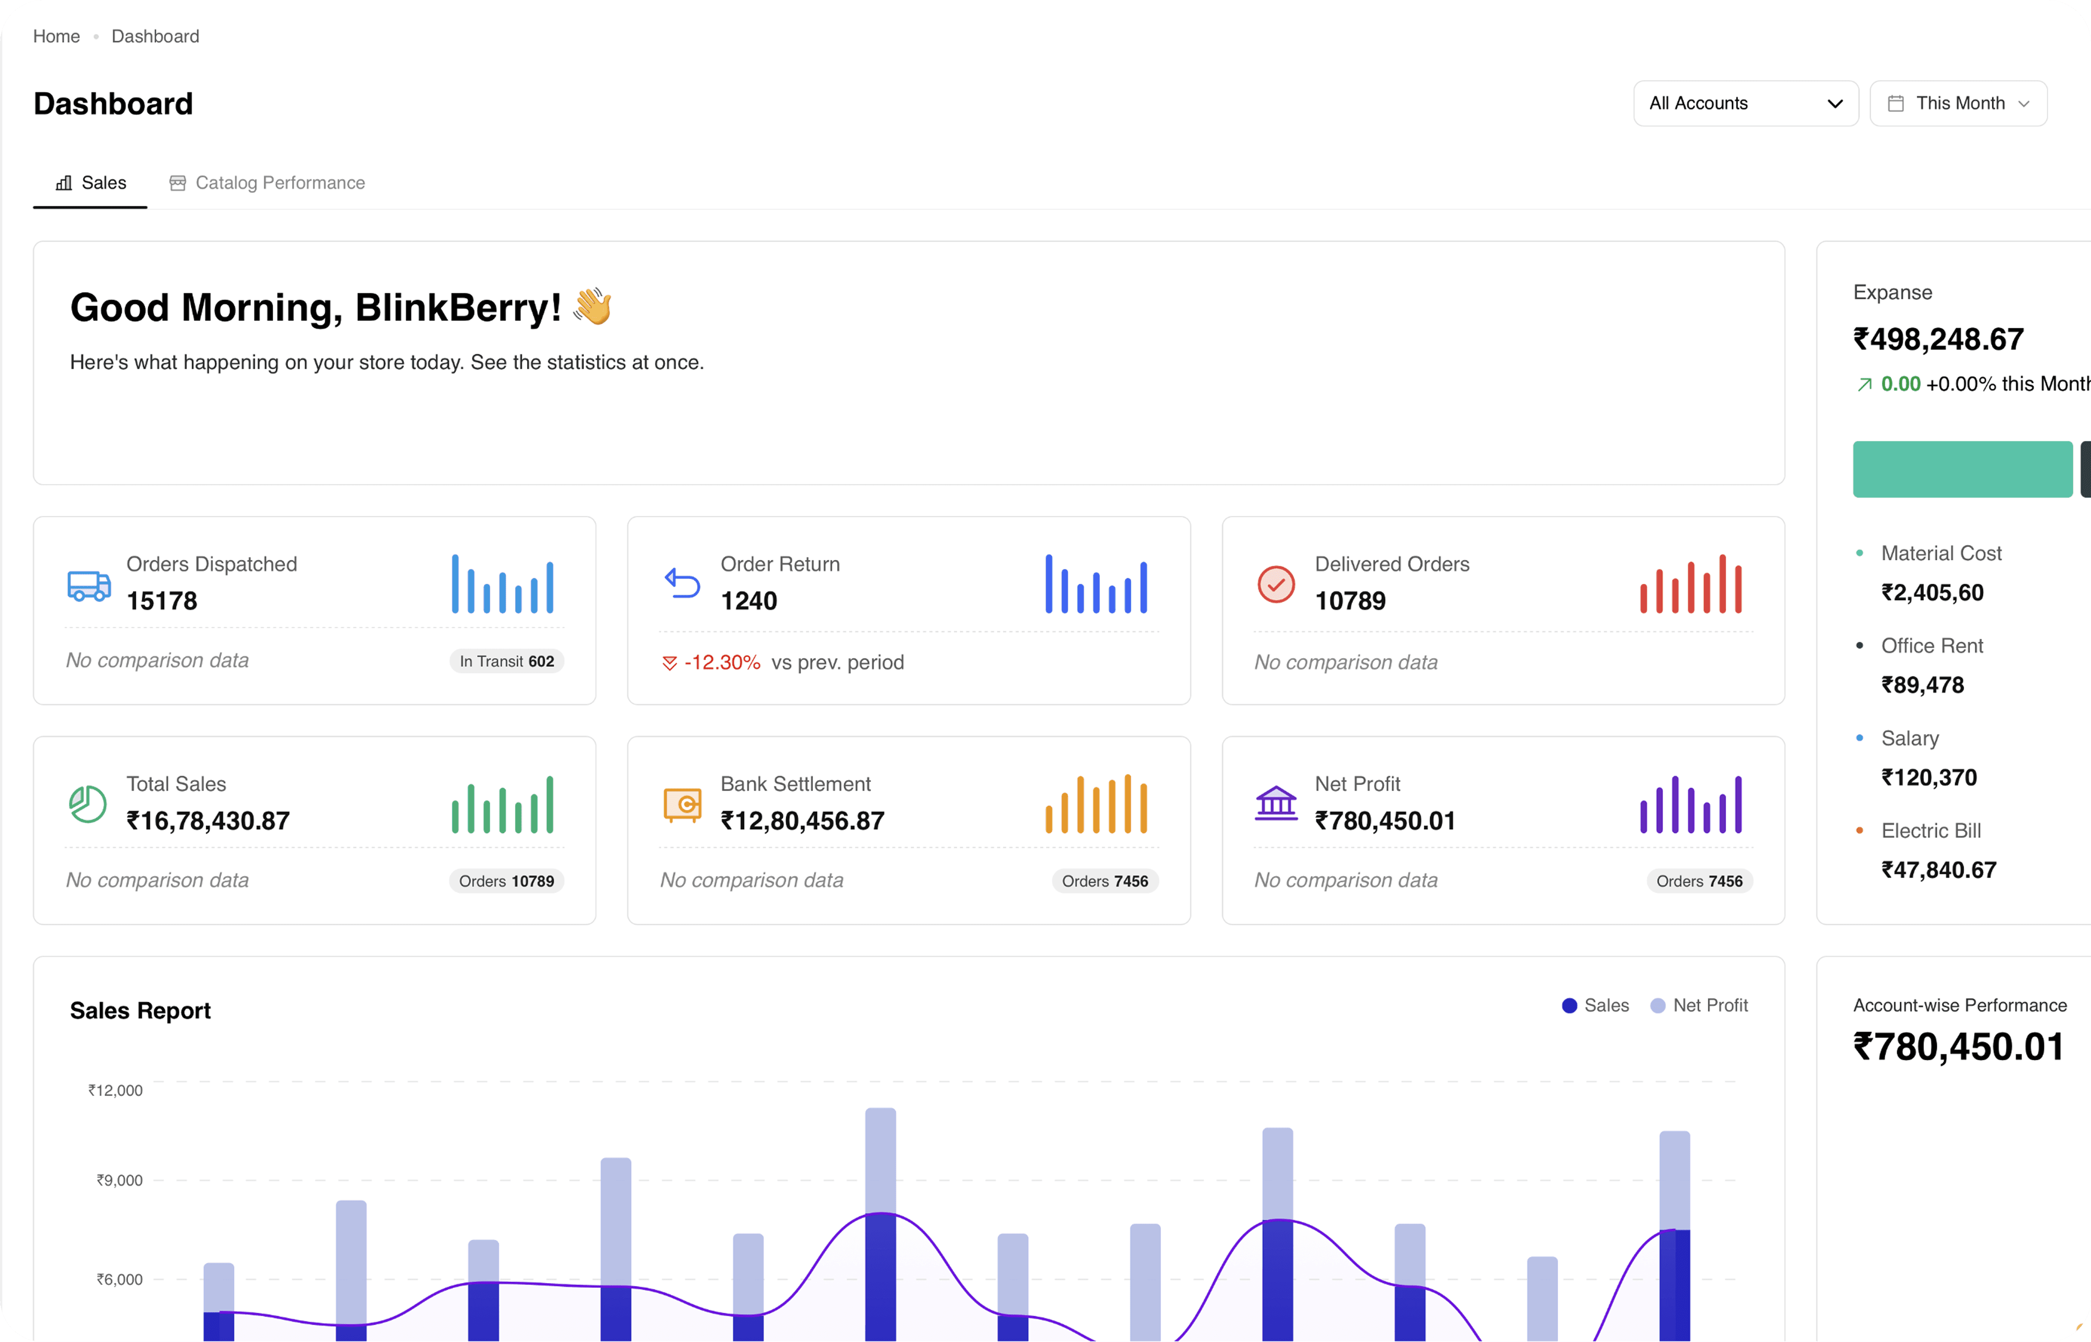Click the Orders Dispatched mini bar chart
This screenshot has height=1342, width=2091.
tap(503, 584)
